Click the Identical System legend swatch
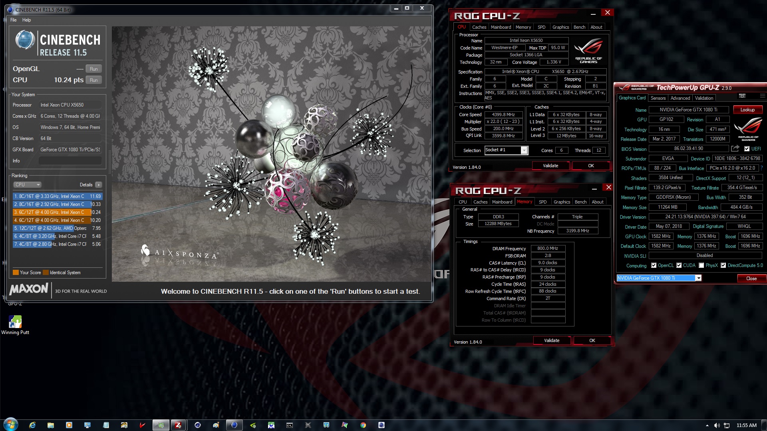The width and height of the screenshot is (767, 431). click(46, 273)
